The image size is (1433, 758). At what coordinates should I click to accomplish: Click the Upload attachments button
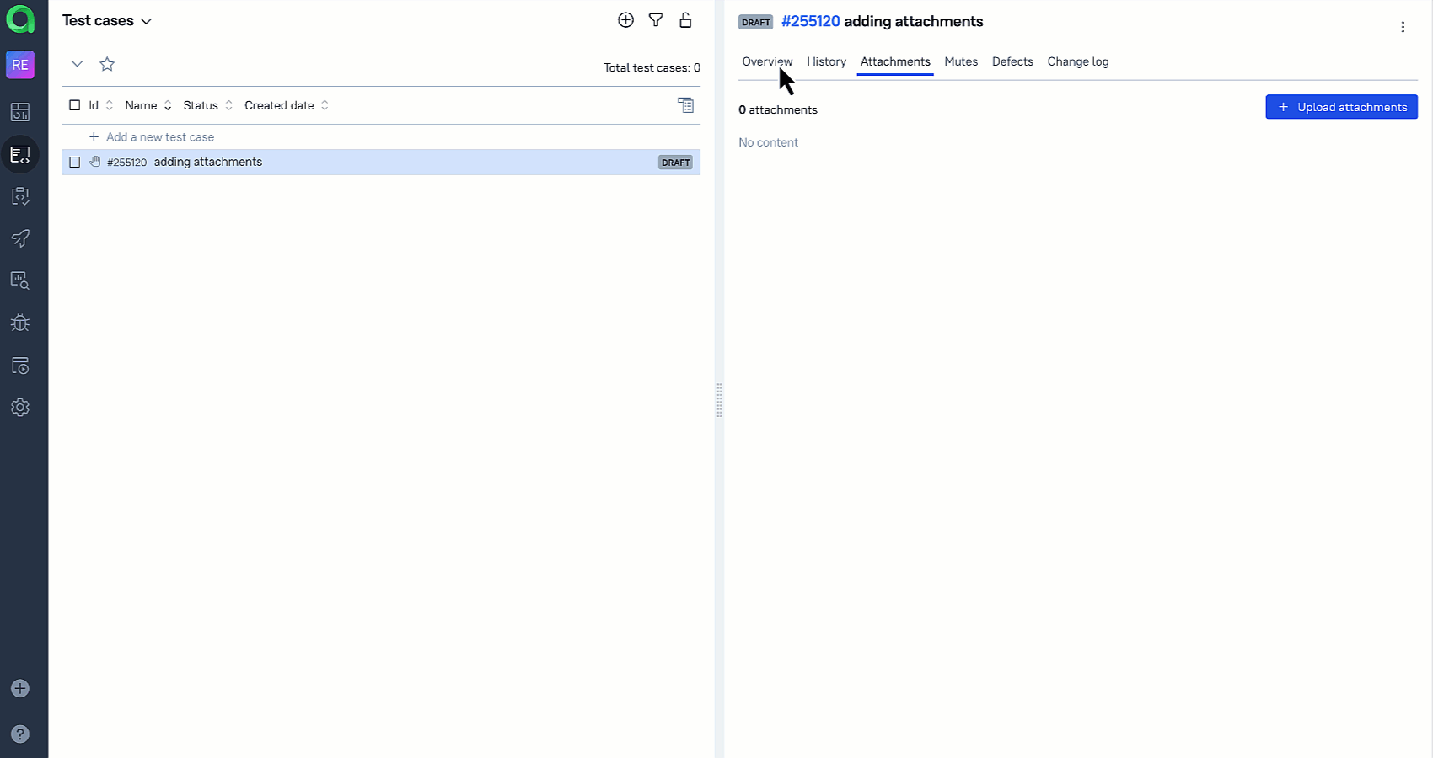click(1341, 107)
